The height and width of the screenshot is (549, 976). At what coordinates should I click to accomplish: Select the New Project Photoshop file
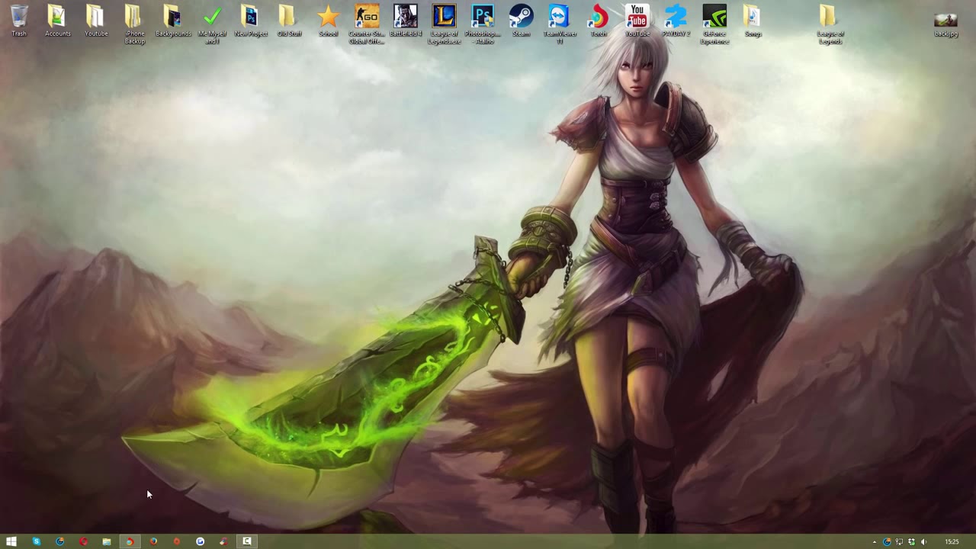tap(251, 21)
